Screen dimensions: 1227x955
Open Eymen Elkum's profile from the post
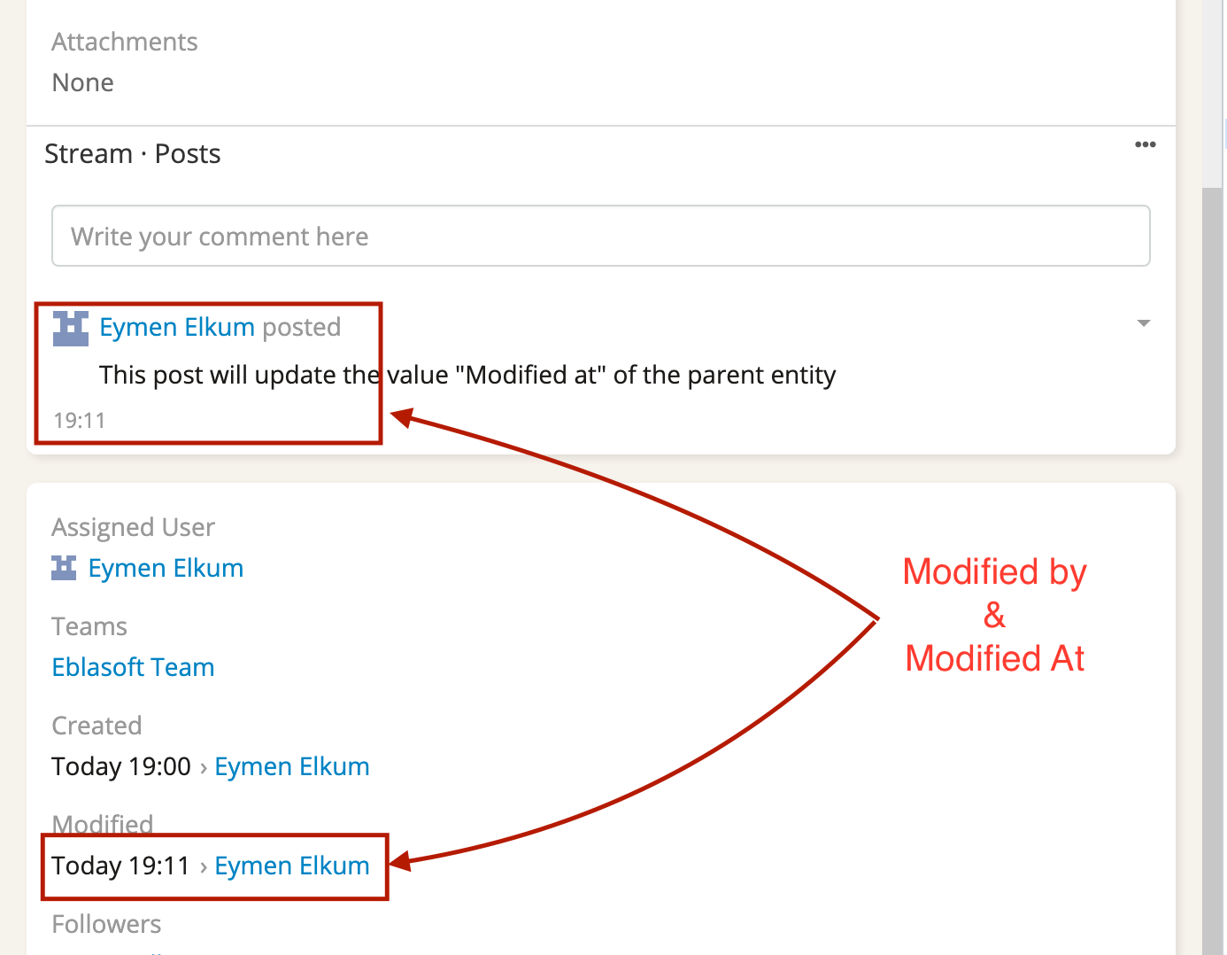(x=177, y=327)
